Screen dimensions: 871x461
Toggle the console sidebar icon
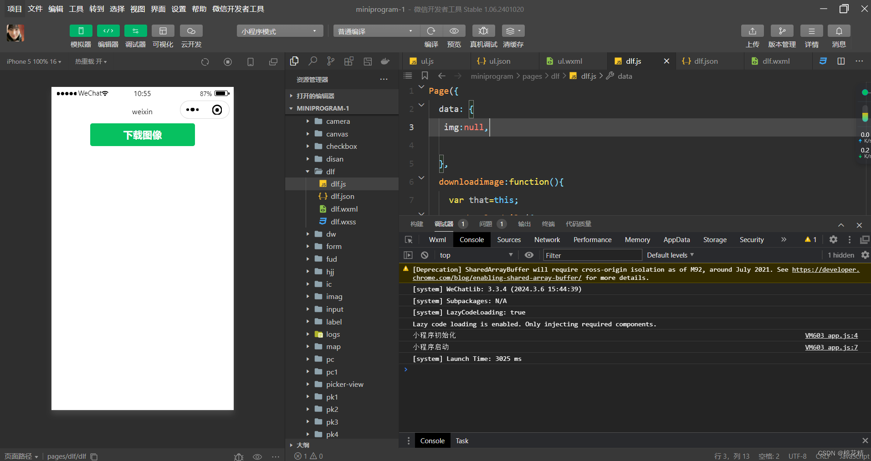pos(408,255)
